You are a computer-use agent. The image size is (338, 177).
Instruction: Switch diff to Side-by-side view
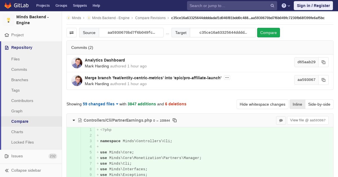click(x=319, y=104)
